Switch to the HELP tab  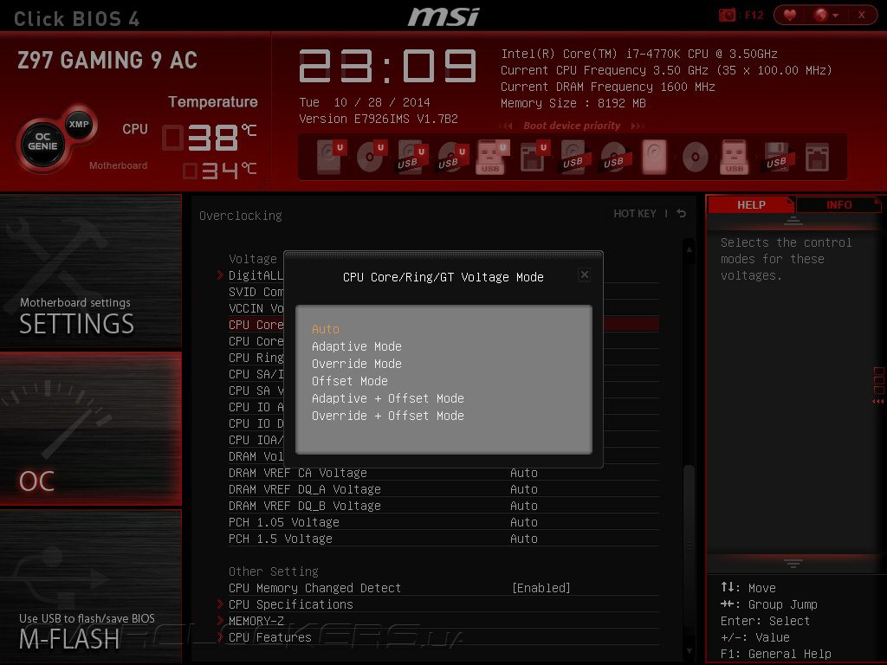click(751, 204)
